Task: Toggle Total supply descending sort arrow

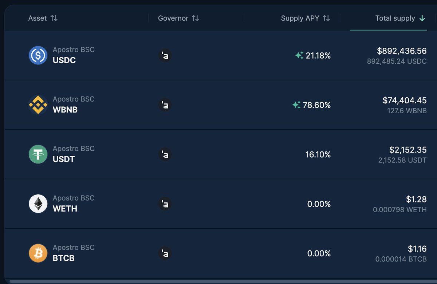Action: [422, 18]
